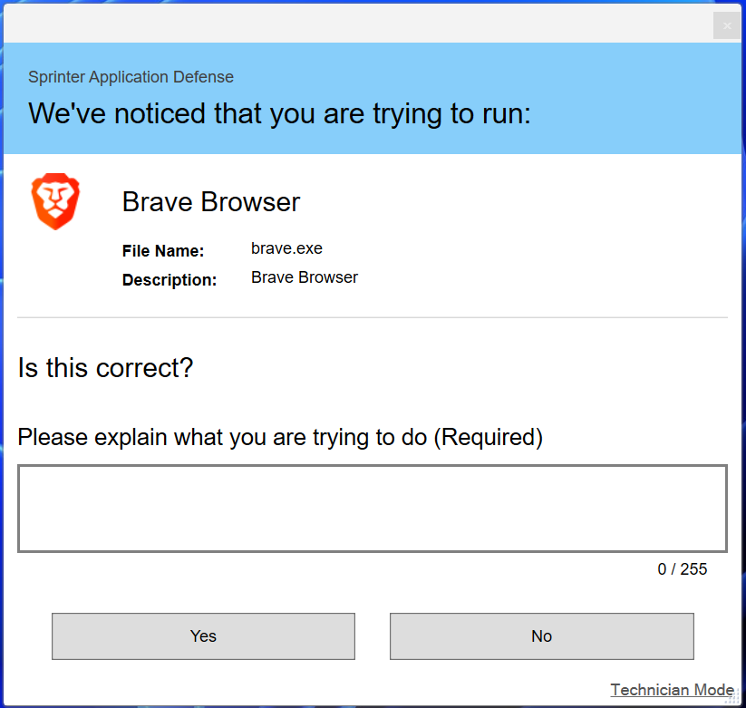The image size is (746, 708).
Task: Click the brave.exe file name value
Action: tap(286, 248)
